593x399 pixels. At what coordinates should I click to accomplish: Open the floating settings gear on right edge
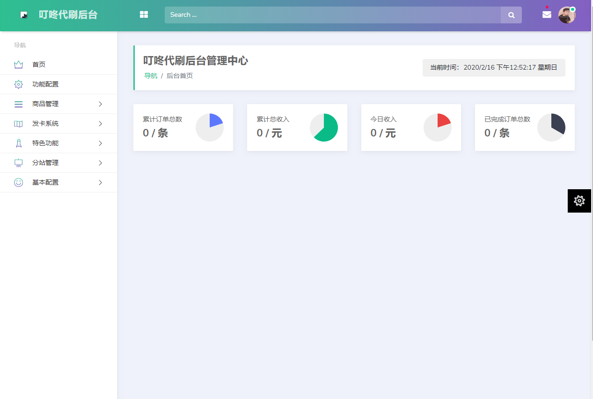pyautogui.click(x=579, y=200)
